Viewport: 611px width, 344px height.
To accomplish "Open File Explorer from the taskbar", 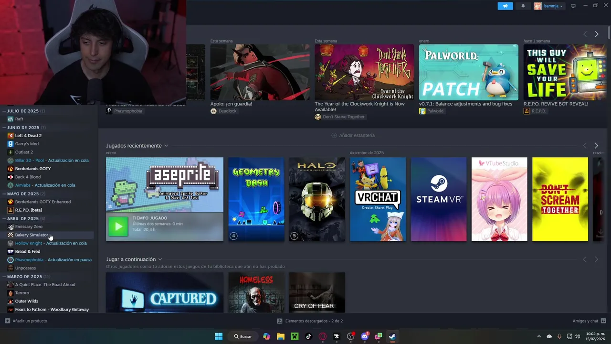I will click(x=281, y=336).
